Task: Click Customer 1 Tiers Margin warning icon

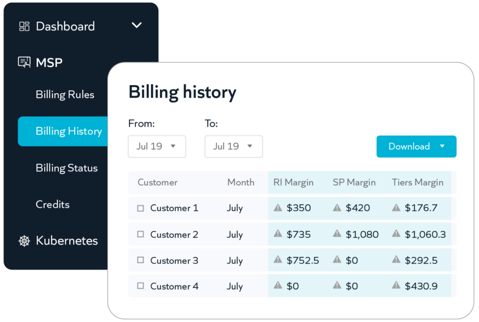Action: point(396,208)
